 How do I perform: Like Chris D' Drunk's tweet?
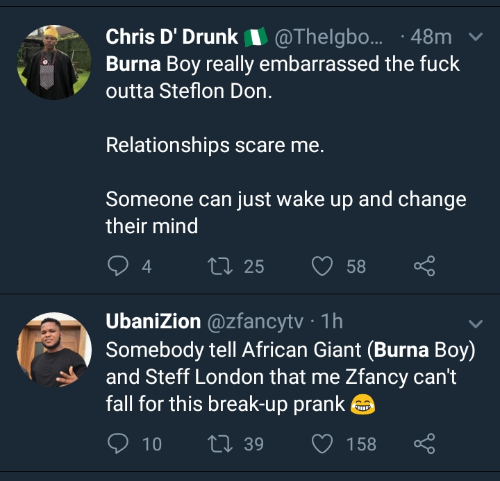[322, 266]
